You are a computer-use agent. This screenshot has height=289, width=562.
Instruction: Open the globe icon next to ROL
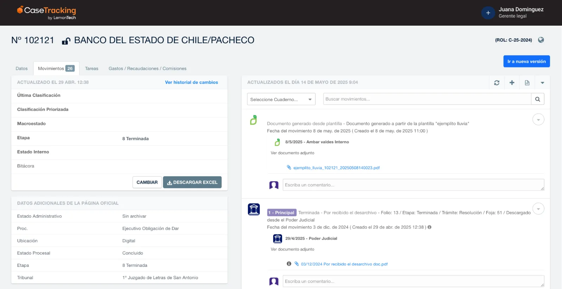pos(541,40)
